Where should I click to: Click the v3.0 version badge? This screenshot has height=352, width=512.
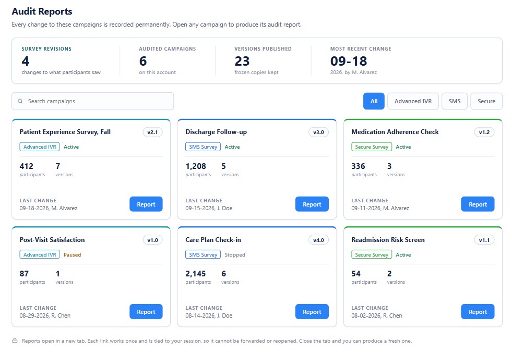click(x=318, y=132)
